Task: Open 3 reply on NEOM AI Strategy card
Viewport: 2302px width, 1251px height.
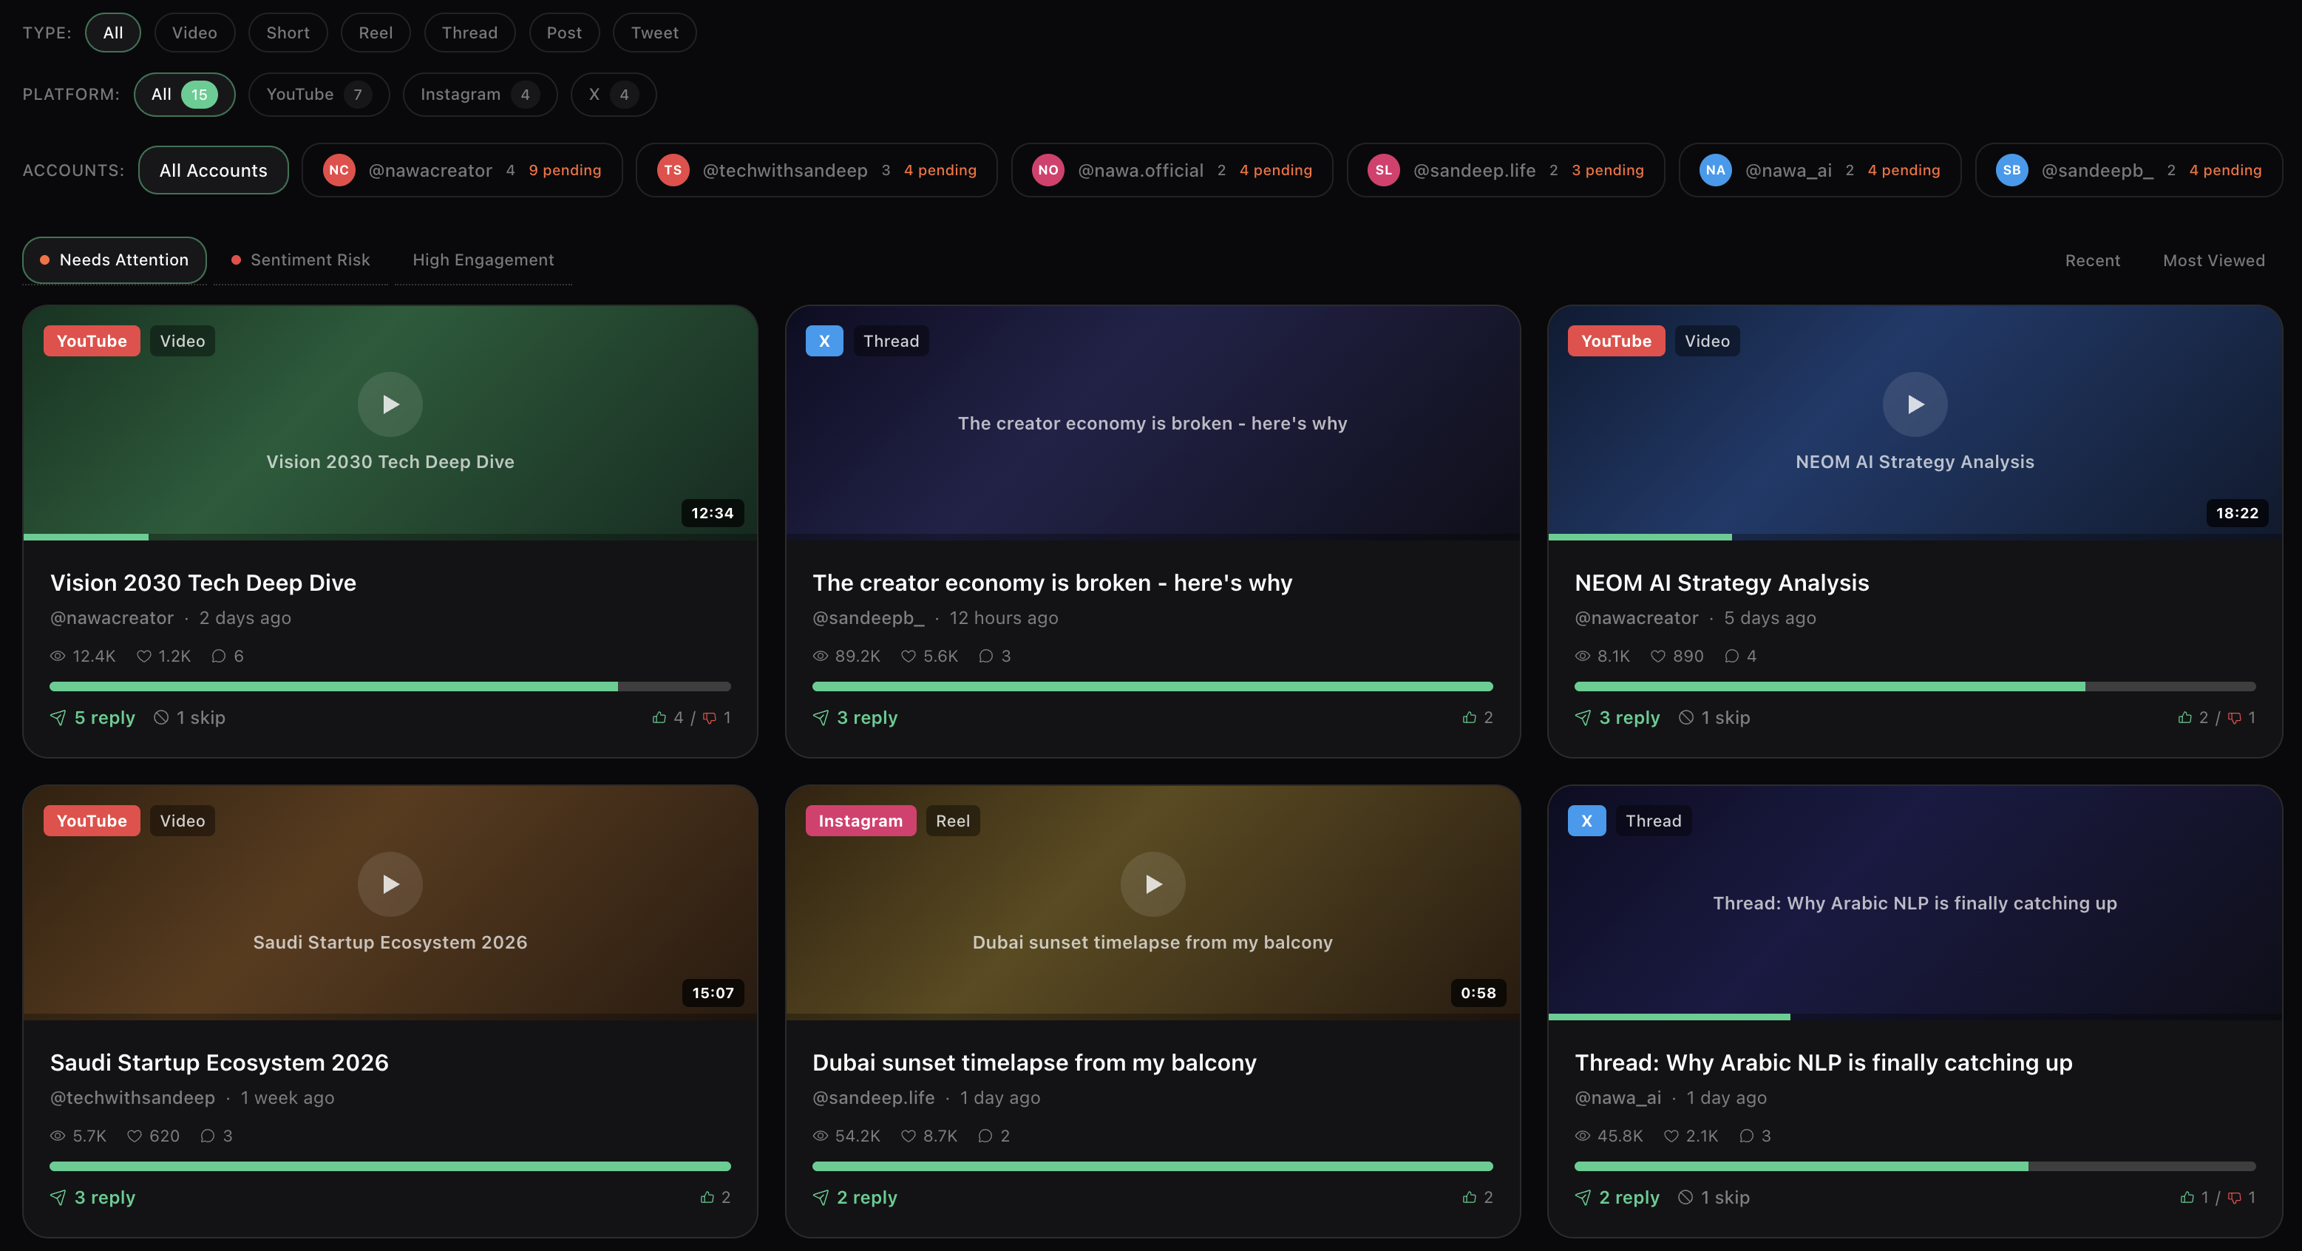Action: point(1617,717)
